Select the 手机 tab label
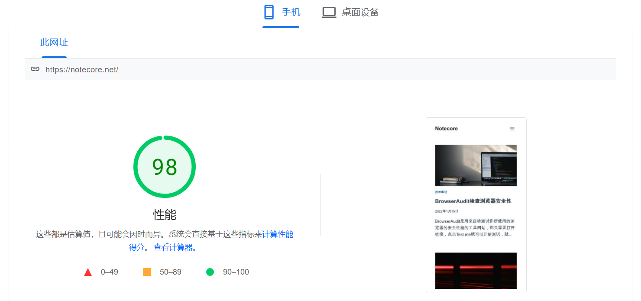Viewport: 641px width, 301px height. [291, 12]
